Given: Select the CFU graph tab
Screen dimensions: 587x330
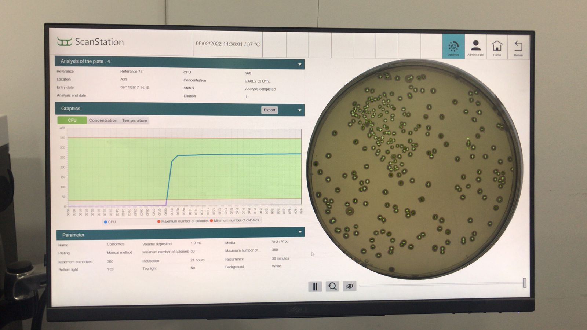Looking at the screenshot, I should click(x=72, y=120).
